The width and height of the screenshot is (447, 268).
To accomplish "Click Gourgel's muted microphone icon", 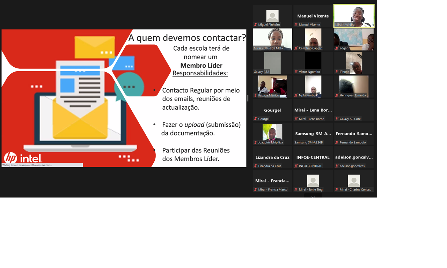I will [x=256, y=119].
